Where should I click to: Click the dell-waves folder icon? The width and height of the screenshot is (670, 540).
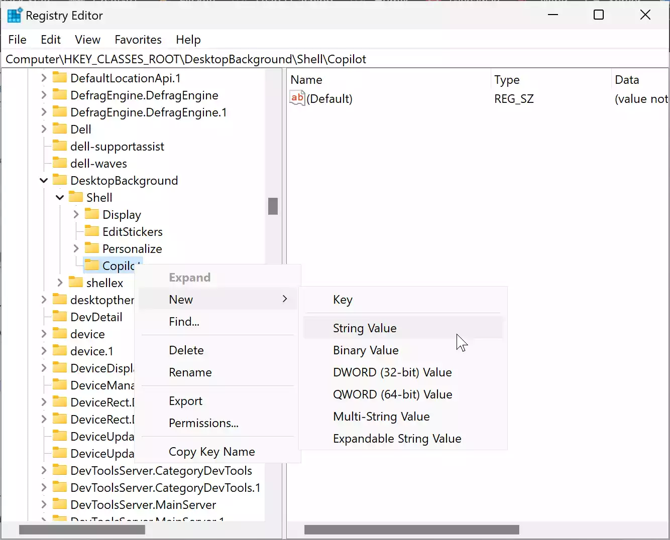click(60, 163)
